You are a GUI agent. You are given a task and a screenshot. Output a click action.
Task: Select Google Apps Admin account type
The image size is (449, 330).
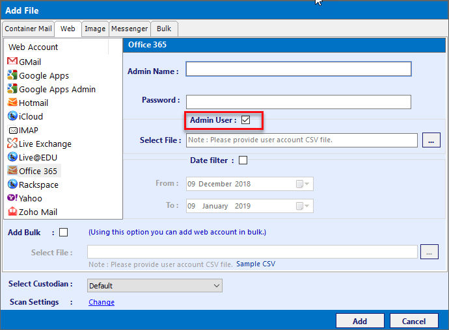tap(57, 90)
